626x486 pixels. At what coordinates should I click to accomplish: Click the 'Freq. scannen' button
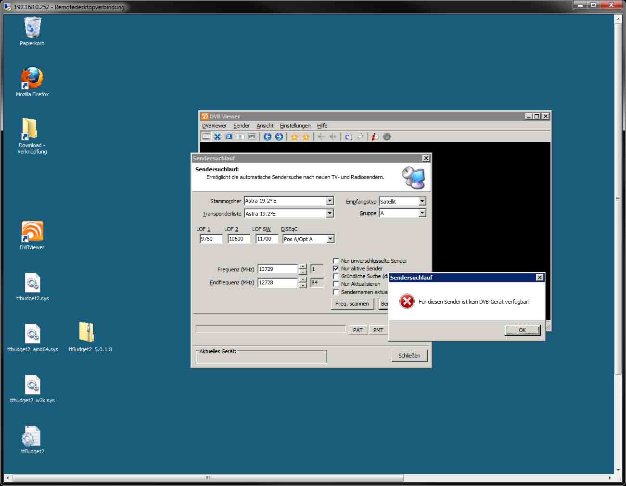pos(352,304)
